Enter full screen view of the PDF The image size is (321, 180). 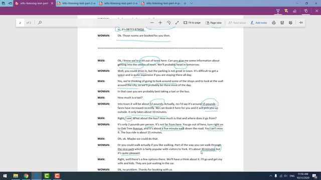[177, 22]
